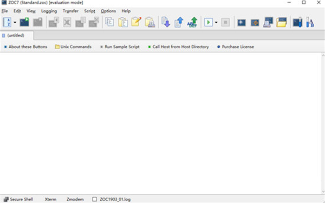Click the Purchase License button
The width and height of the screenshot is (325, 203).
click(x=236, y=47)
